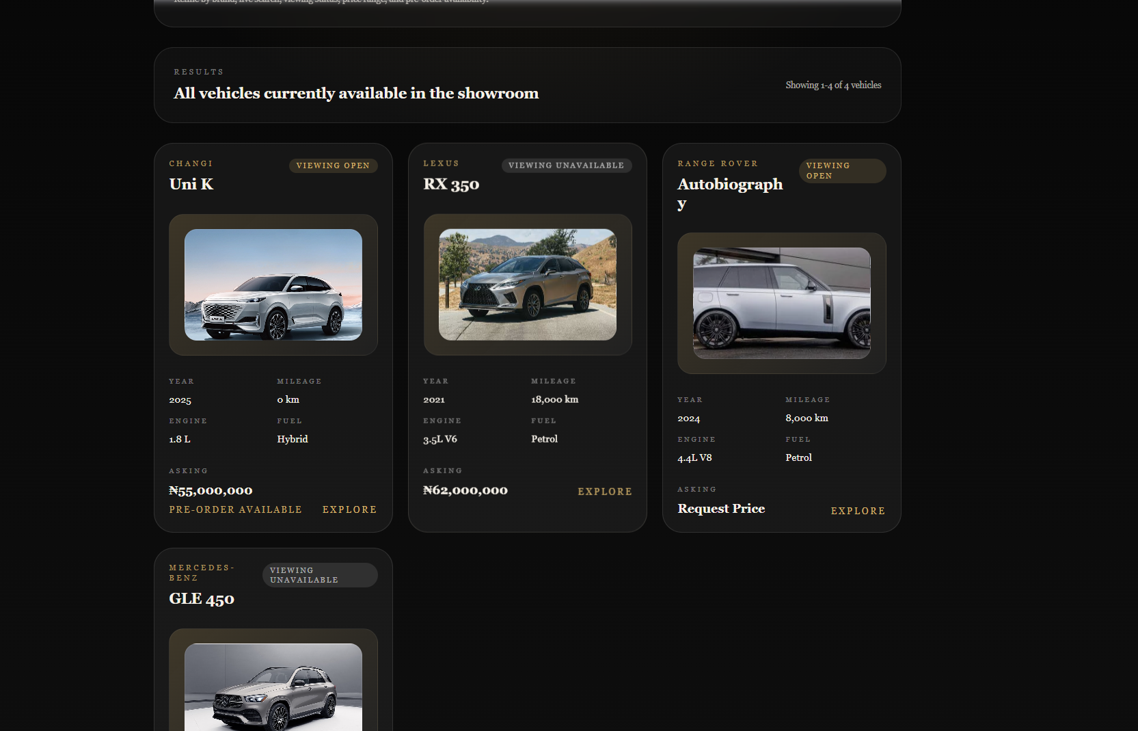Click Viewing Unavailable badge on RX 350

(x=567, y=165)
